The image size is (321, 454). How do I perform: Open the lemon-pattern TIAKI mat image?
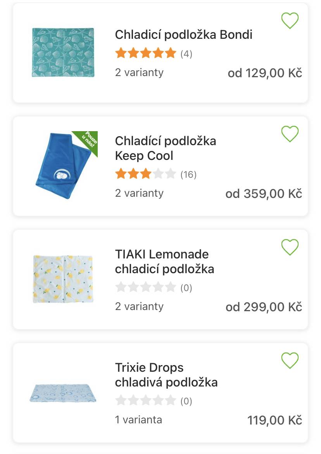click(x=63, y=279)
